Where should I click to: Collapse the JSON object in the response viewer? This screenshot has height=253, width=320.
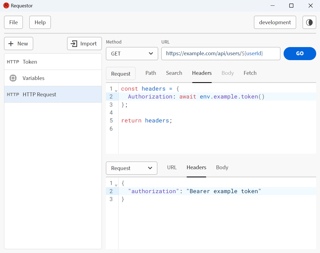(x=116, y=185)
